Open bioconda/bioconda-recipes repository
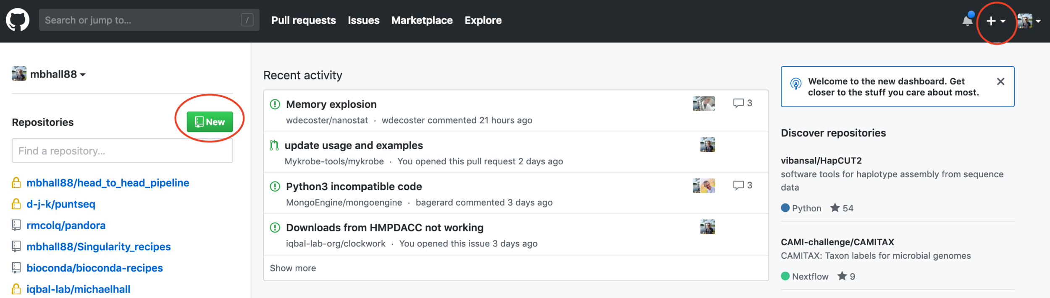This screenshot has width=1050, height=298. [x=94, y=268]
